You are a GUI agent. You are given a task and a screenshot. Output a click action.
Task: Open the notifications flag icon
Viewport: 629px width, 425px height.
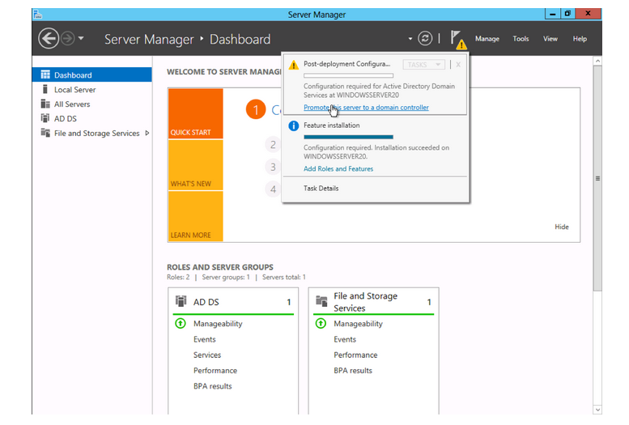point(457,39)
